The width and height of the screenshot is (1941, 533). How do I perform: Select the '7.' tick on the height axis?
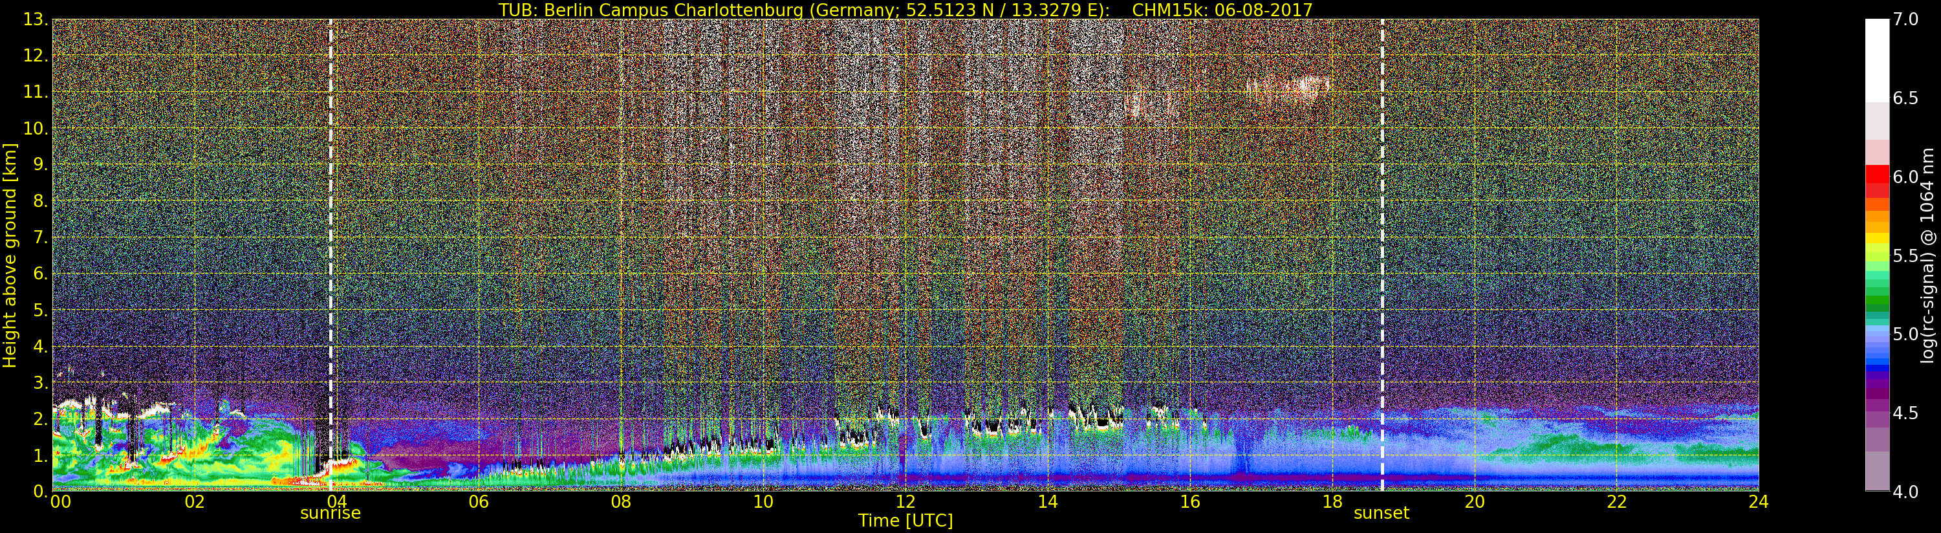pyautogui.click(x=41, y=237)
